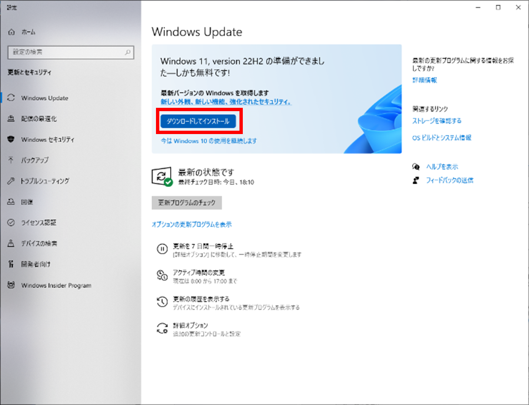The height and width of the screenshot is (405, 529).
Task: Click the Backup (バックアップ) arrow icon
Action: point(11,160)
